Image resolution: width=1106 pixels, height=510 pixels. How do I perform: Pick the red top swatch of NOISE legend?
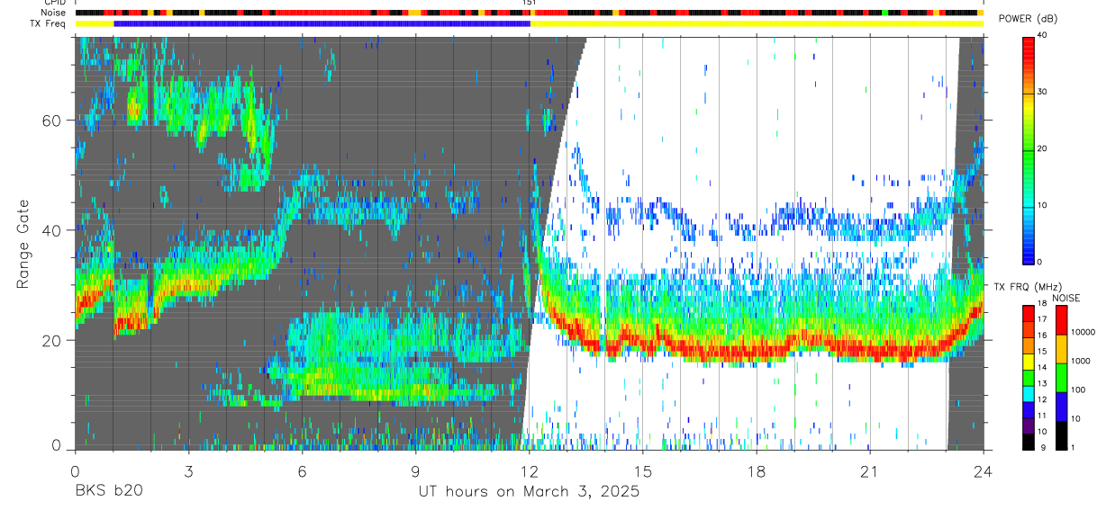coord(1061,320)
